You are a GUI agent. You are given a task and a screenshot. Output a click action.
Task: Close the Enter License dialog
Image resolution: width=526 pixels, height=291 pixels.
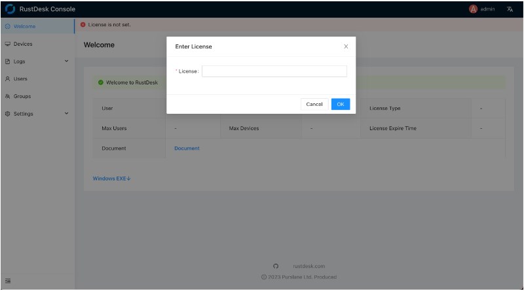tap(346, 46)
